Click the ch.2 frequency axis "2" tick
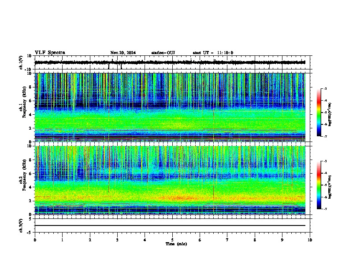Image resolution: width=349 pixels, height=269 pixels. [30, 201]
